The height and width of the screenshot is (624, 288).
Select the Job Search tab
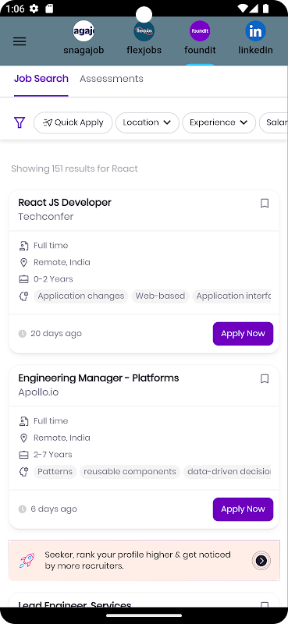point(41,79)
